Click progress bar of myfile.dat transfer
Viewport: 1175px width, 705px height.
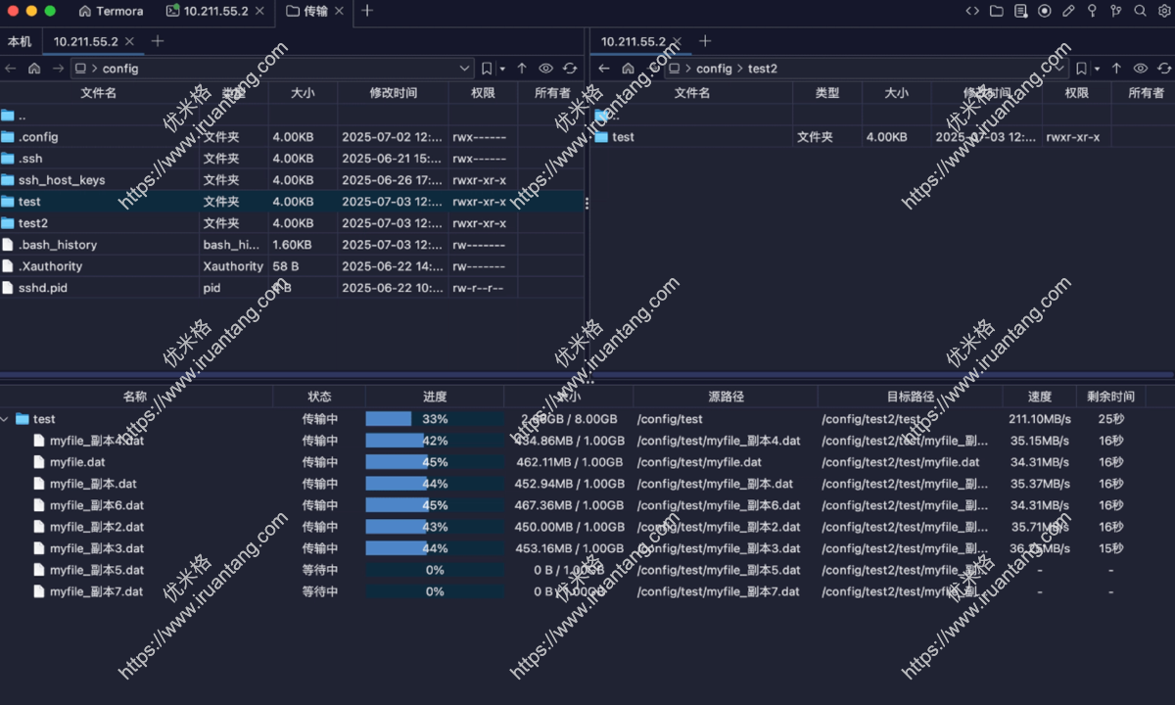coord(435,462)
